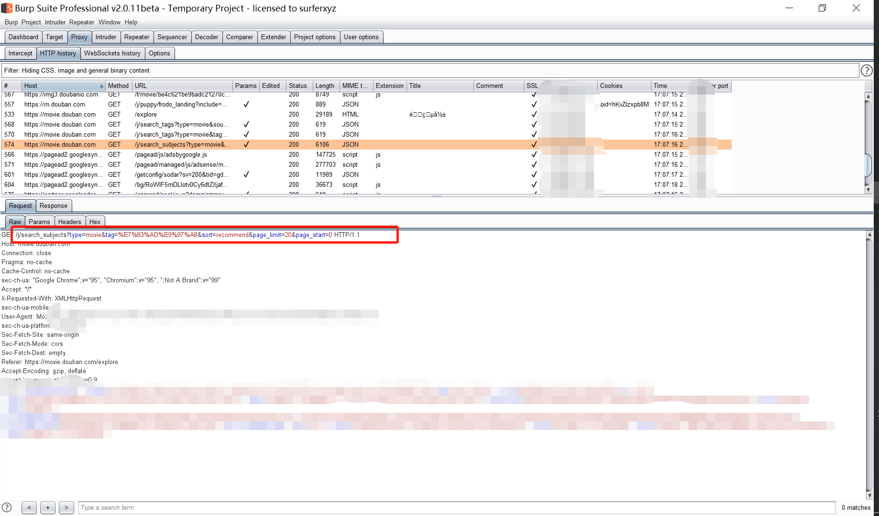Sort by the Params column header
This screenshot has height=516, width=879.
(246, 86)
